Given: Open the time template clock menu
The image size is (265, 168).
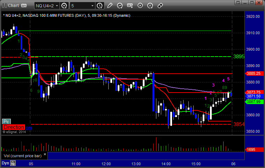Looking at the screenshot, I should click(x=100, y=6).
